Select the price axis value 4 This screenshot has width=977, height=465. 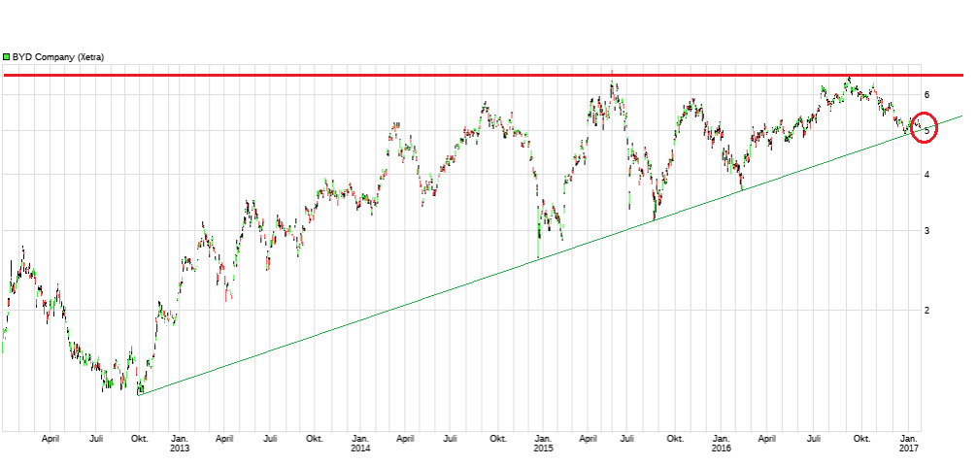point(927,175)
